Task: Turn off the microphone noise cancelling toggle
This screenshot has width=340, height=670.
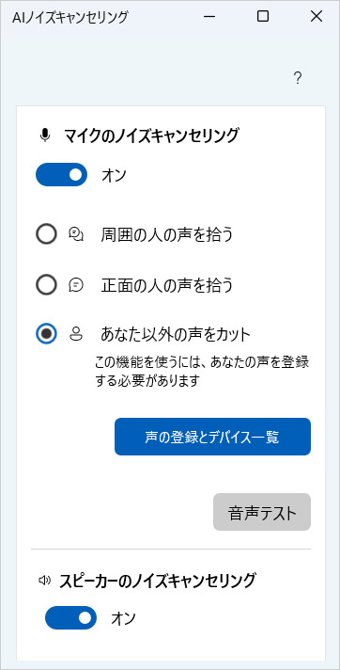Action: click(61, 175)
